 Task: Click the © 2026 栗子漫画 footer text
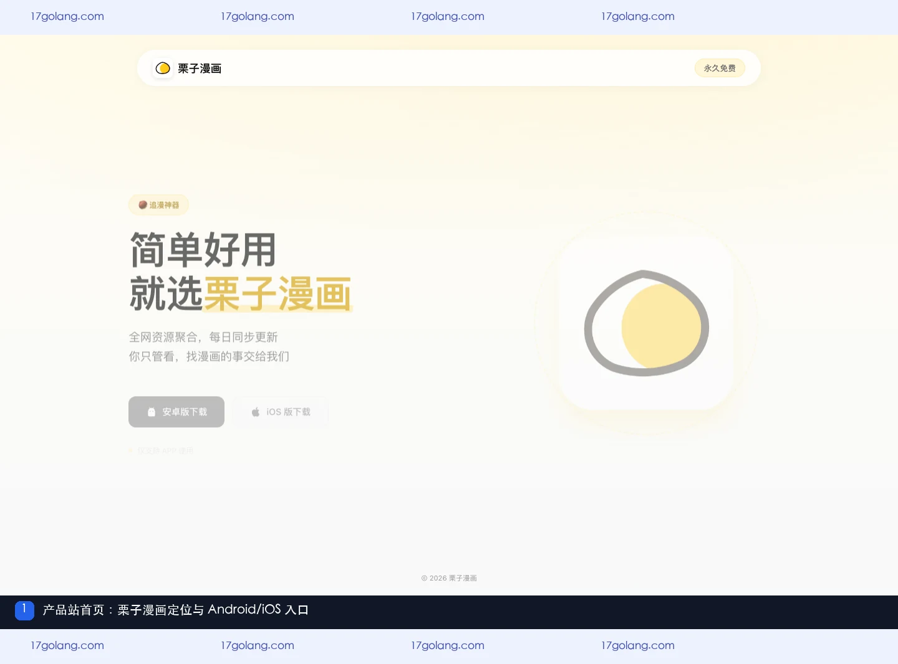point(449,578)
